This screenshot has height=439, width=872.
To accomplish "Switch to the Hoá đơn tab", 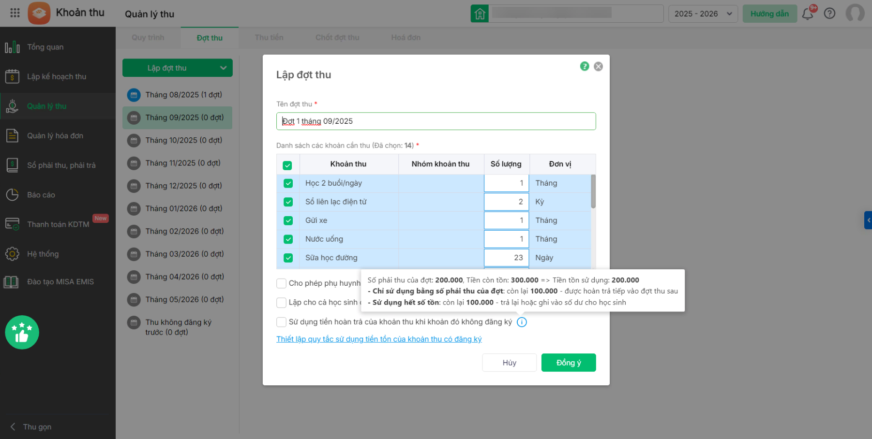I will tap(406, 38).
